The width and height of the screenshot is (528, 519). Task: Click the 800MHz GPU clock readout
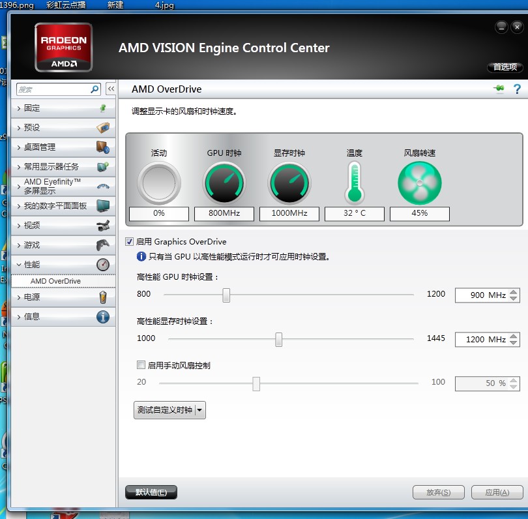tap(224, 213)
